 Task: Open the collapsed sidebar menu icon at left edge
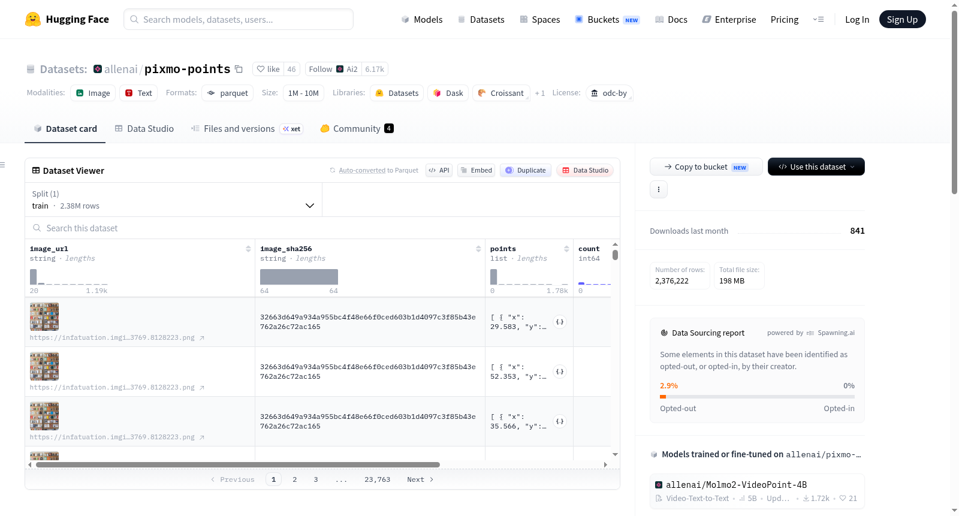(x=2, y=165)
